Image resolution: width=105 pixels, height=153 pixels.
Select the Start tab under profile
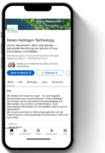pyautogui.click(x=11, y=82)
